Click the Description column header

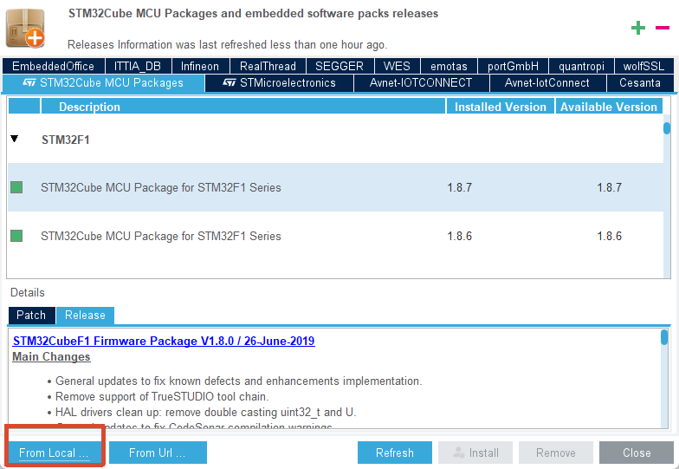[x=242, y=107]
